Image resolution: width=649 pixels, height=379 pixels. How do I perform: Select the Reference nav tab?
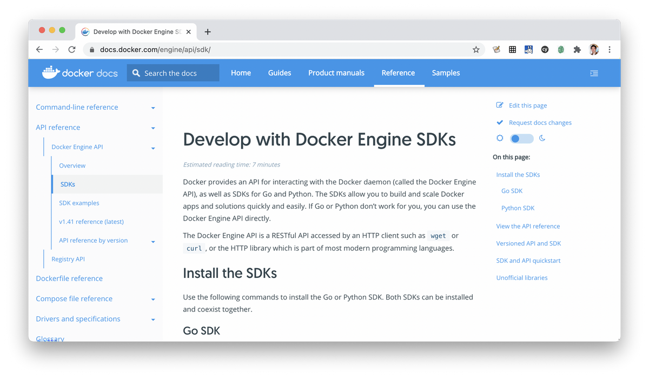[398, 73]
